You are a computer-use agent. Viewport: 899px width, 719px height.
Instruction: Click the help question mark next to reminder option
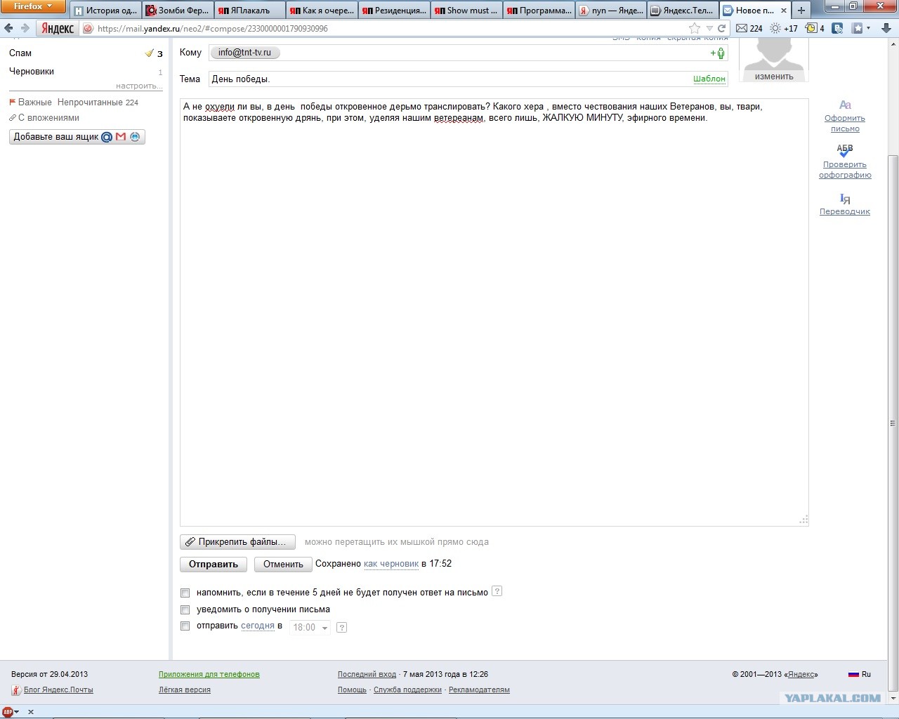[x=497, y=591]
